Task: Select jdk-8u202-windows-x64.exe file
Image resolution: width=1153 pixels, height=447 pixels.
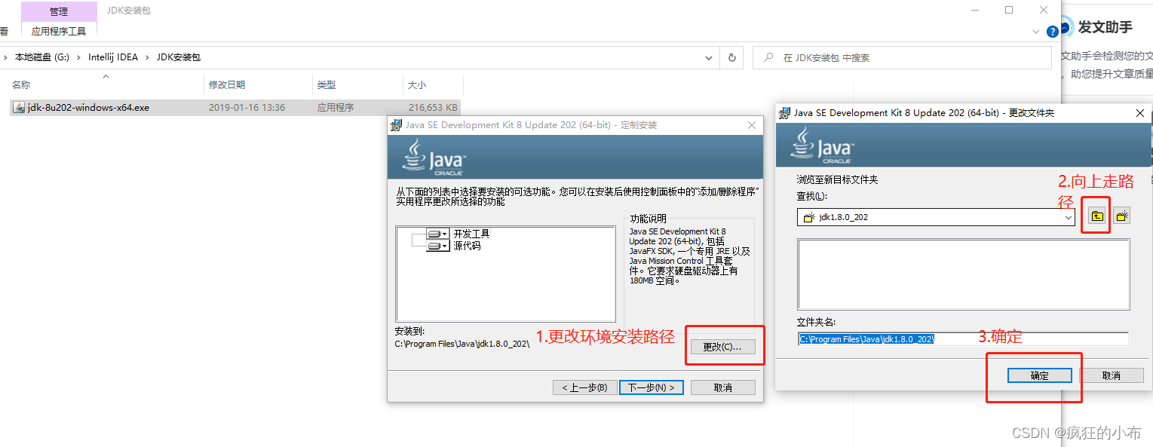Action: pyautogui.click(x=88, y=108)
